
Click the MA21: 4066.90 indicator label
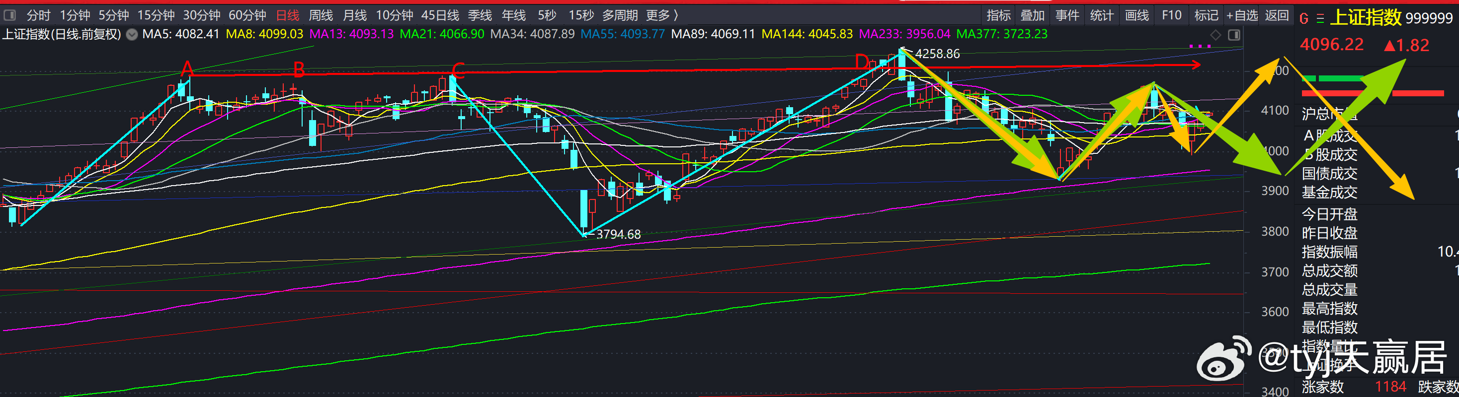[442, 34]
